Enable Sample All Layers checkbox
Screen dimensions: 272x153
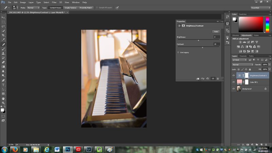click(x=97, y=7)
